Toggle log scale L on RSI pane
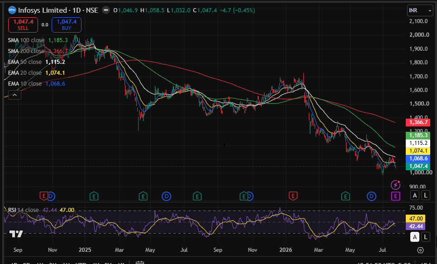The width and height of the screenshot is (437, 264). (x=426, y=237)
